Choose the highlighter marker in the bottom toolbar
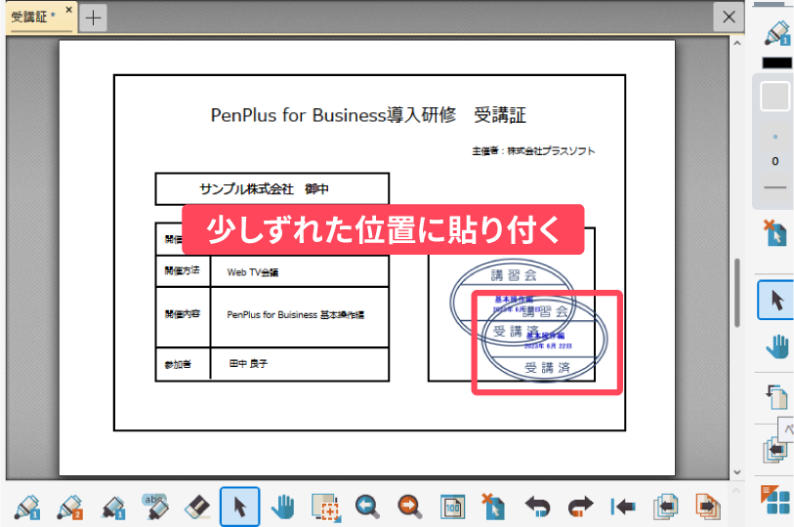The height and width of the screenshot is (527, 794). click(112, 507)
